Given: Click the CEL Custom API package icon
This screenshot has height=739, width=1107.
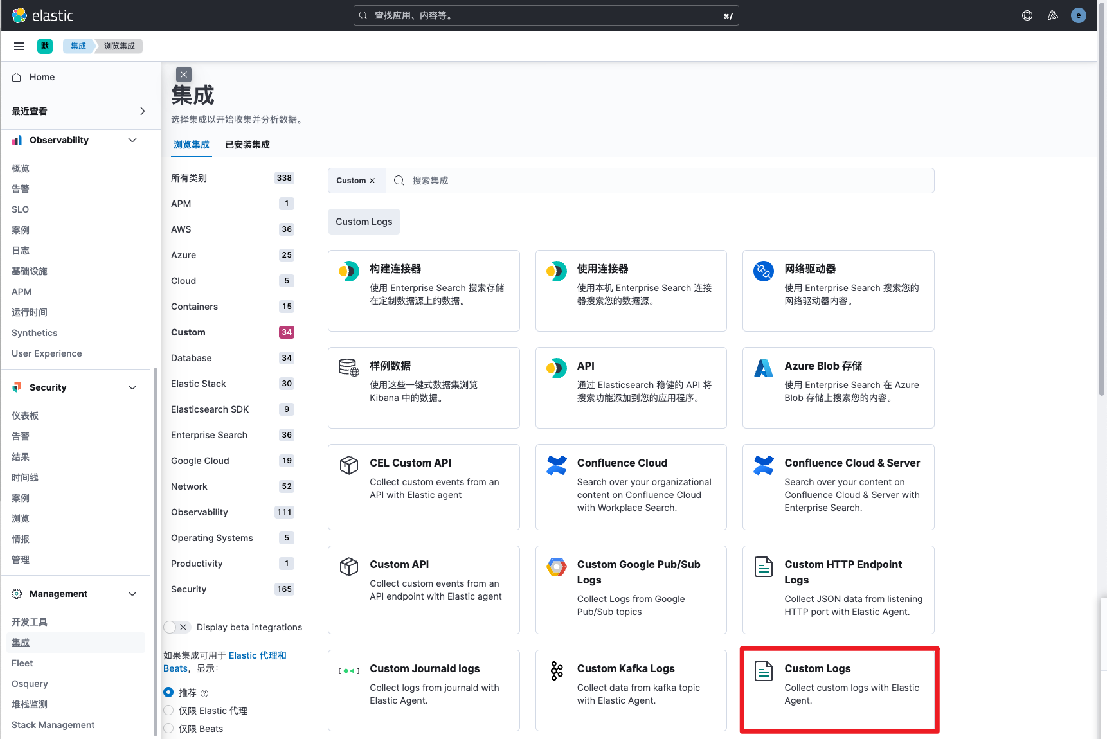Looking at the screenshot, I should click(349, 465).
